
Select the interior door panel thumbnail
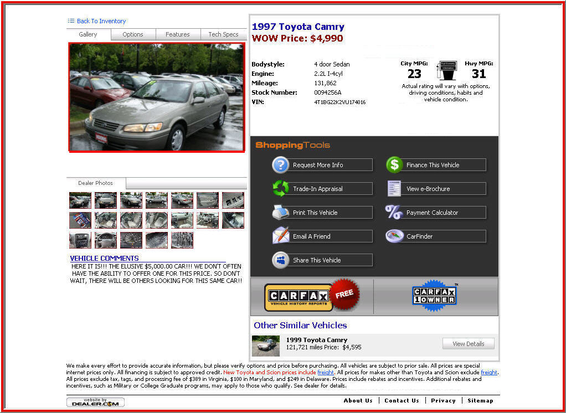pos(208,200)
